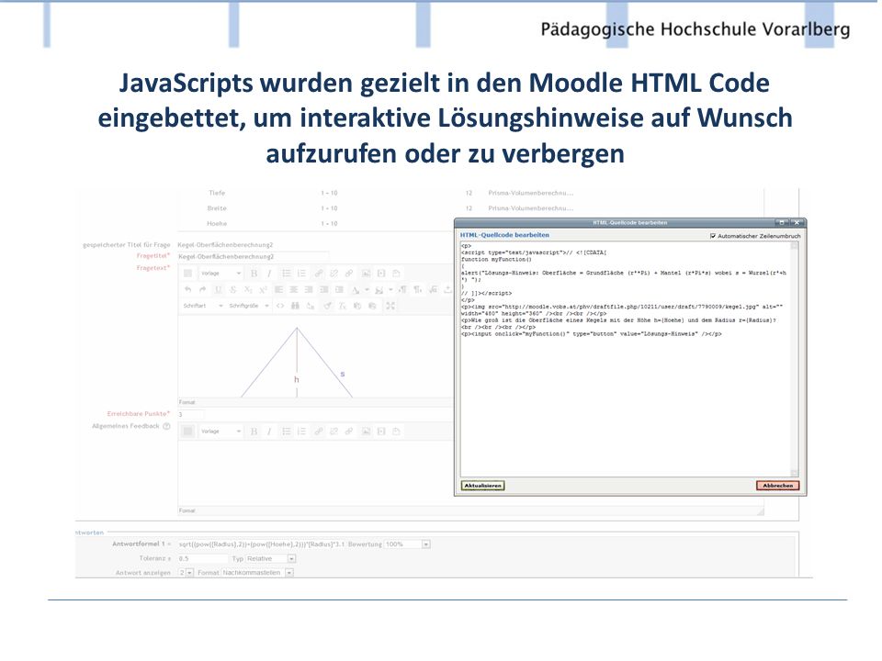
Task: Click Italic in the Fragetext editor toolbar
Action: point(269,274)
